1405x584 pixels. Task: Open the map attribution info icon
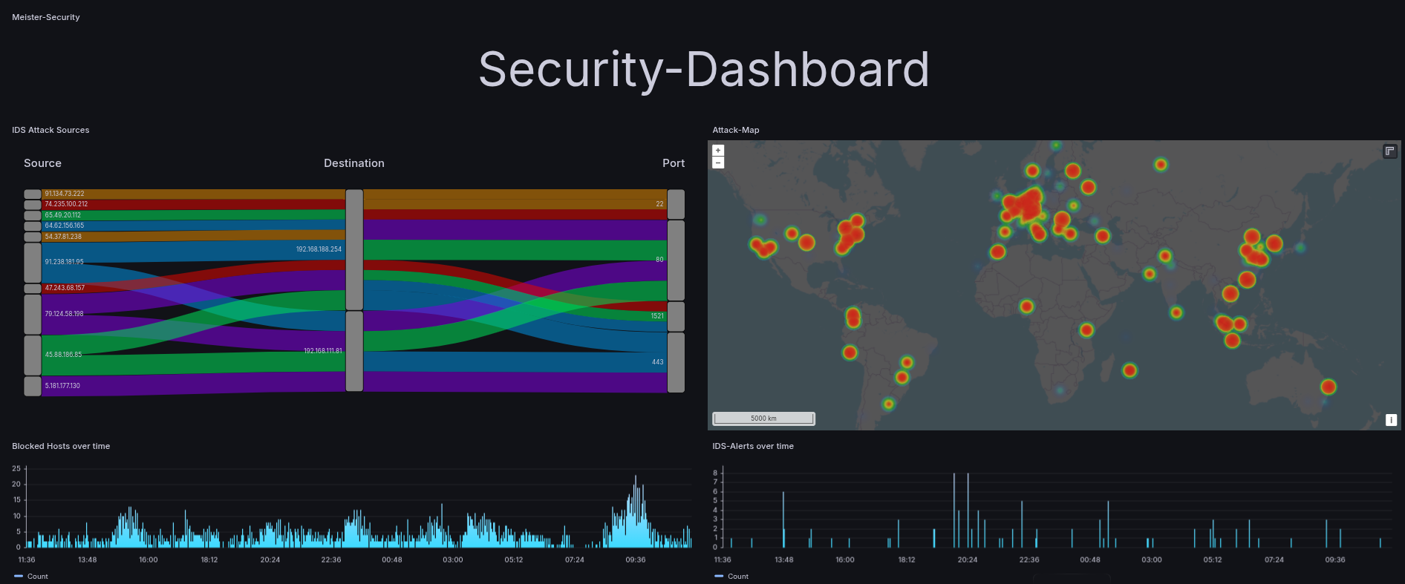[x=1391, y=420]
